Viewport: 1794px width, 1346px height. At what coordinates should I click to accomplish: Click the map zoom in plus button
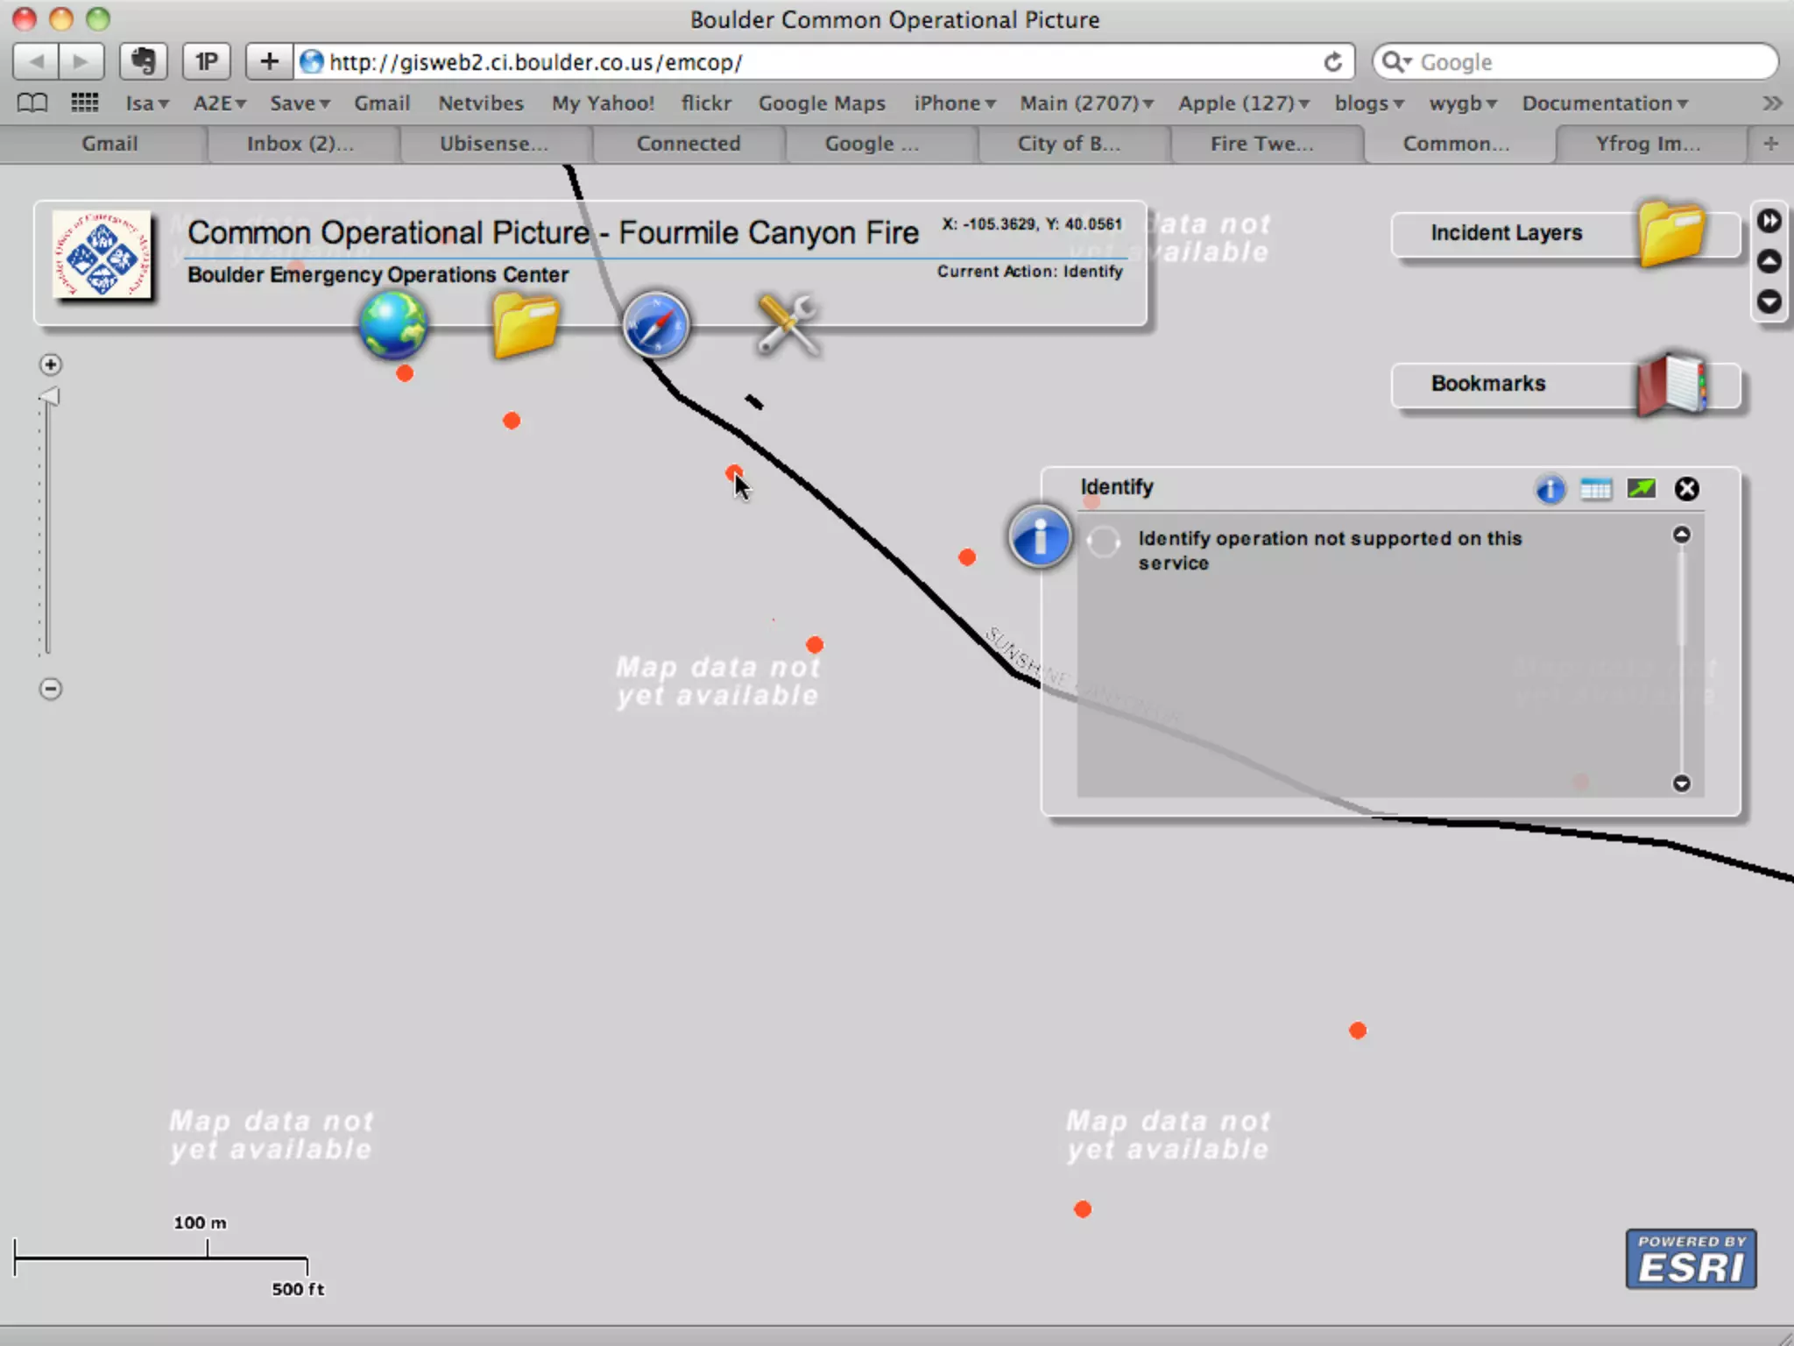click(x=51, y=365)
